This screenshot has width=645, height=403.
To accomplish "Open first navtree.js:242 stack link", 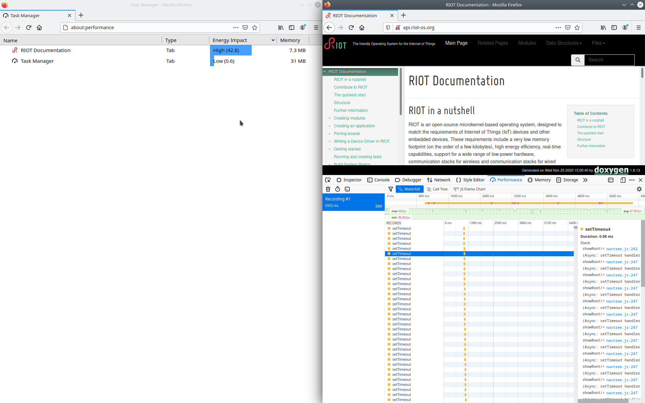I will pos(622,249).
